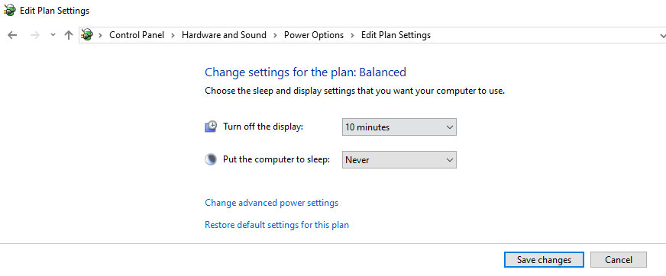666x276 pixels.
Task: Expand chevron after Control Panel breadcrumb
Action: pos(173,35)
